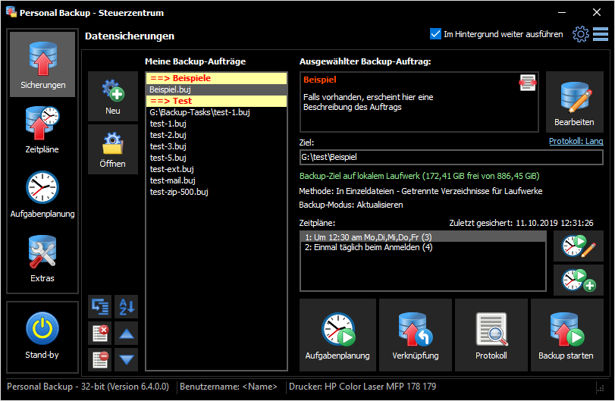Click the 'Backup-Modus: Aktualisieren' line

point(350,205)
